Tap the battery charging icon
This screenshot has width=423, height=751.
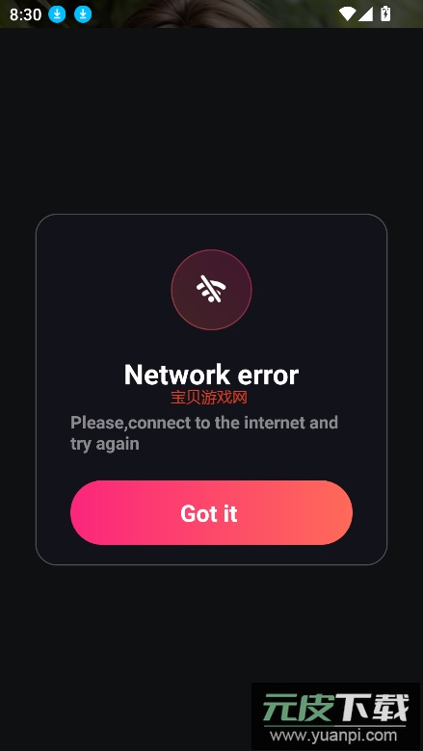coord(385,13)
